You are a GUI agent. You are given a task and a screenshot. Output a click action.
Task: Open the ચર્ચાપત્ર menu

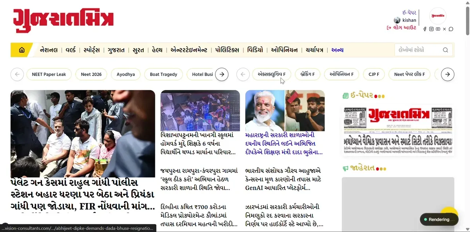click(314, 50)
